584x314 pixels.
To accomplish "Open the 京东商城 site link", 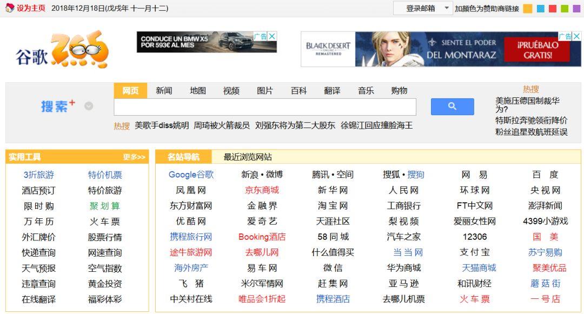I will 262,190.
